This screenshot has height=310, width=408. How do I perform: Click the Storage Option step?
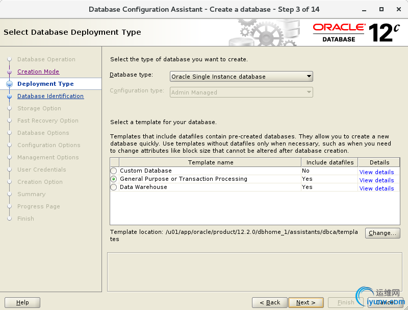tap(39, 108)
